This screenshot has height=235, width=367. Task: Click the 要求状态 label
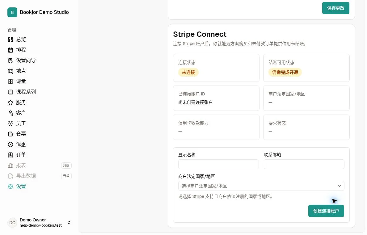pyautogui.click(x=277, y=123)
